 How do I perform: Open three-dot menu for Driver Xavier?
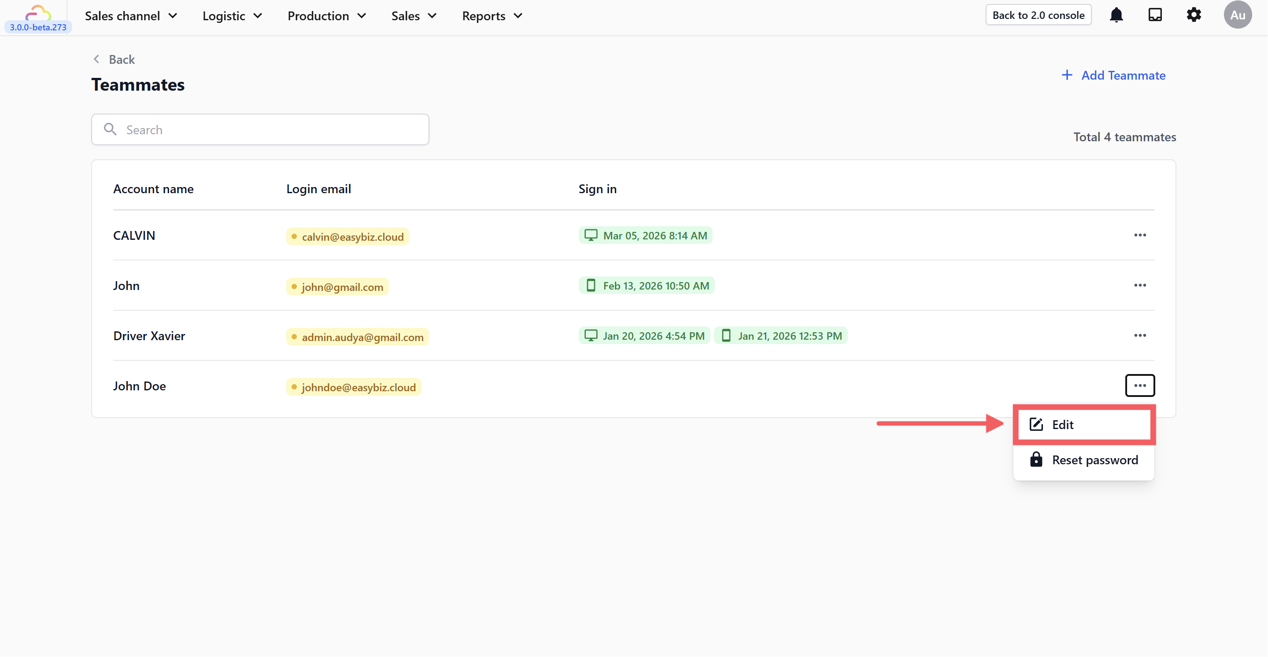point(1139,335)
